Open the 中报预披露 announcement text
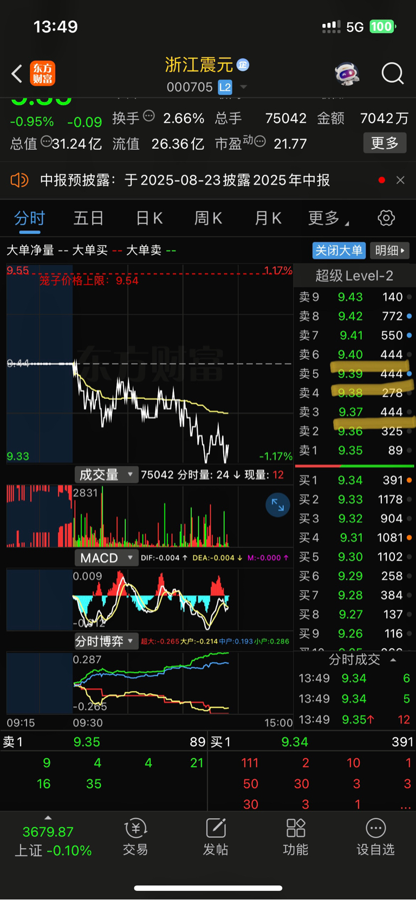This screenshot has width=416, height=900. [x=185, y=180]
